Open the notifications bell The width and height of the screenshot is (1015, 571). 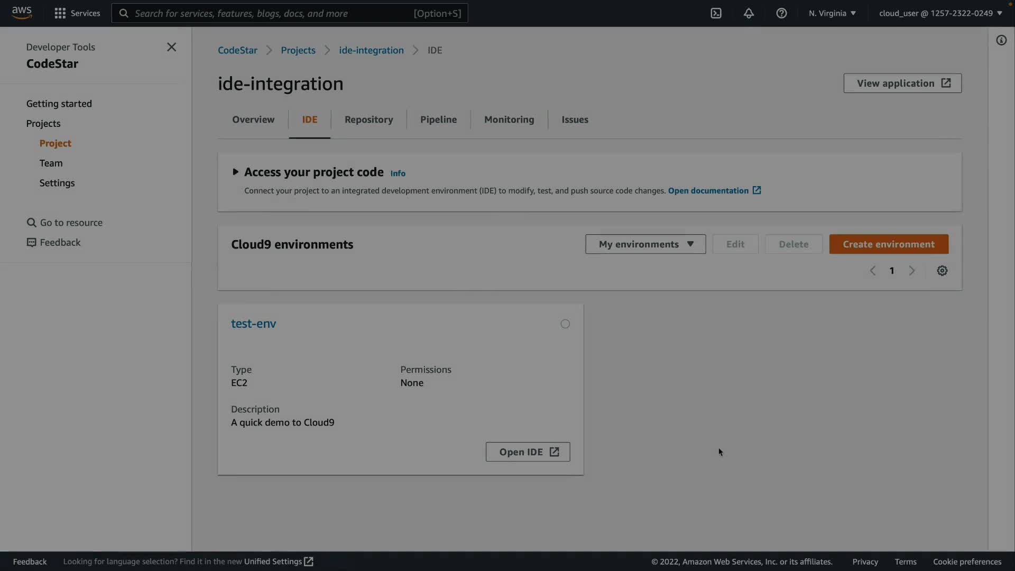click(749, 13)
